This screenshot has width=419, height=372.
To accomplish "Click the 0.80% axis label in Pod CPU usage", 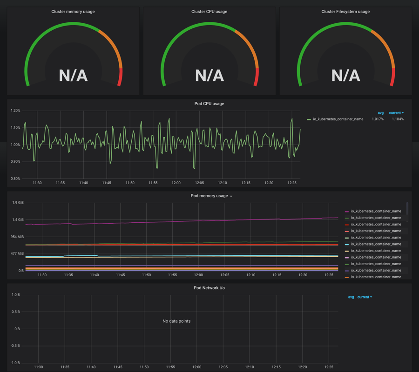I will 15,179.
